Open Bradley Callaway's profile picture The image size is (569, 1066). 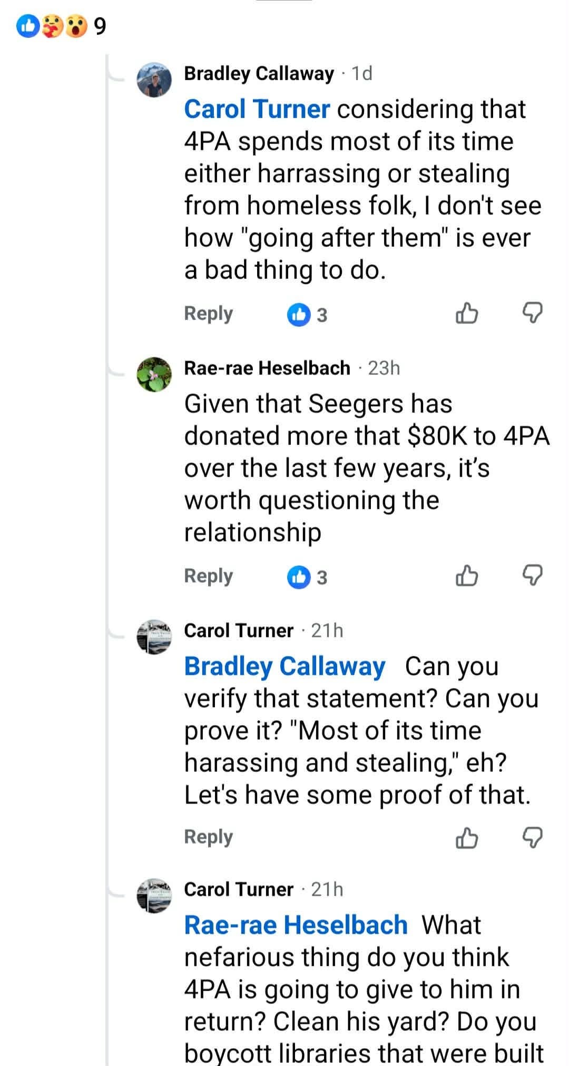(154, 80)
